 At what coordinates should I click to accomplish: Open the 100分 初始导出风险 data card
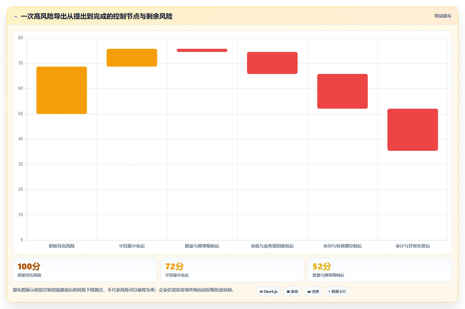pos(85,270)
